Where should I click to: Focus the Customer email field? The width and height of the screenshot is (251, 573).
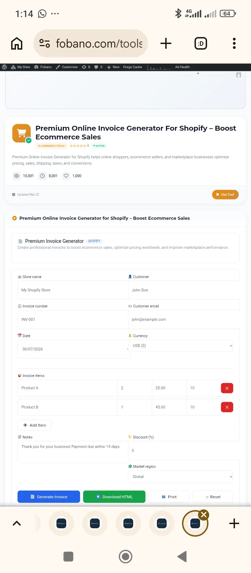click(x=184, y=319)
